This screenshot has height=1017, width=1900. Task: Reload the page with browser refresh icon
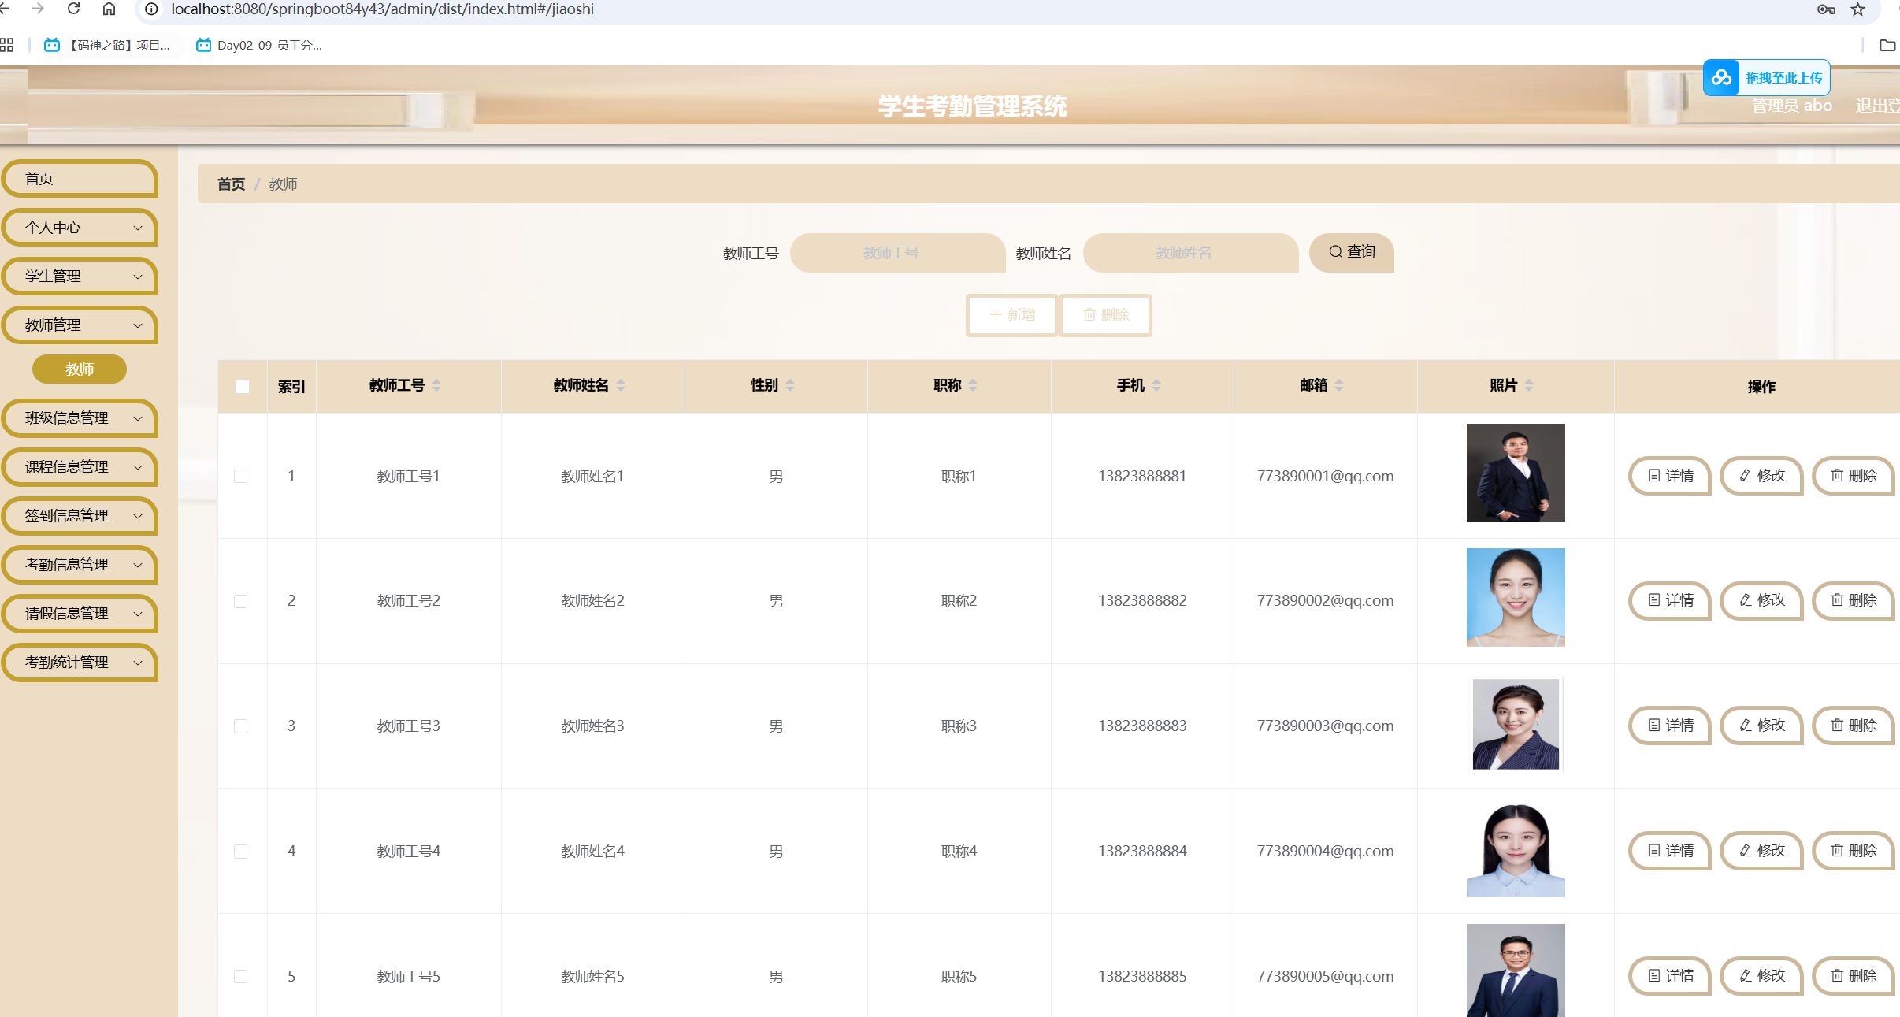click(73, 9)
